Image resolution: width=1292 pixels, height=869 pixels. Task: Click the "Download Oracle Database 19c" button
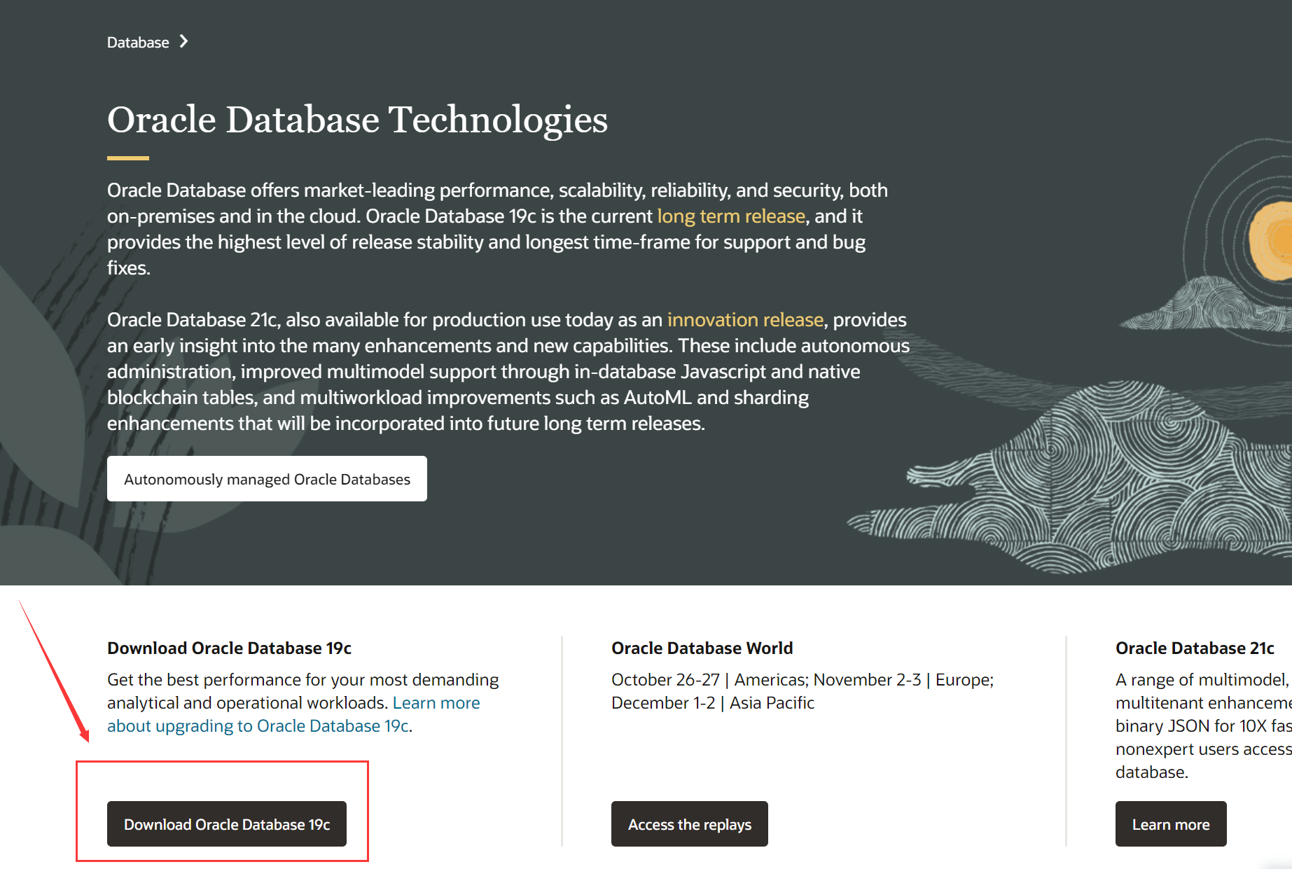pyautogui.click(x=227, y=824)
